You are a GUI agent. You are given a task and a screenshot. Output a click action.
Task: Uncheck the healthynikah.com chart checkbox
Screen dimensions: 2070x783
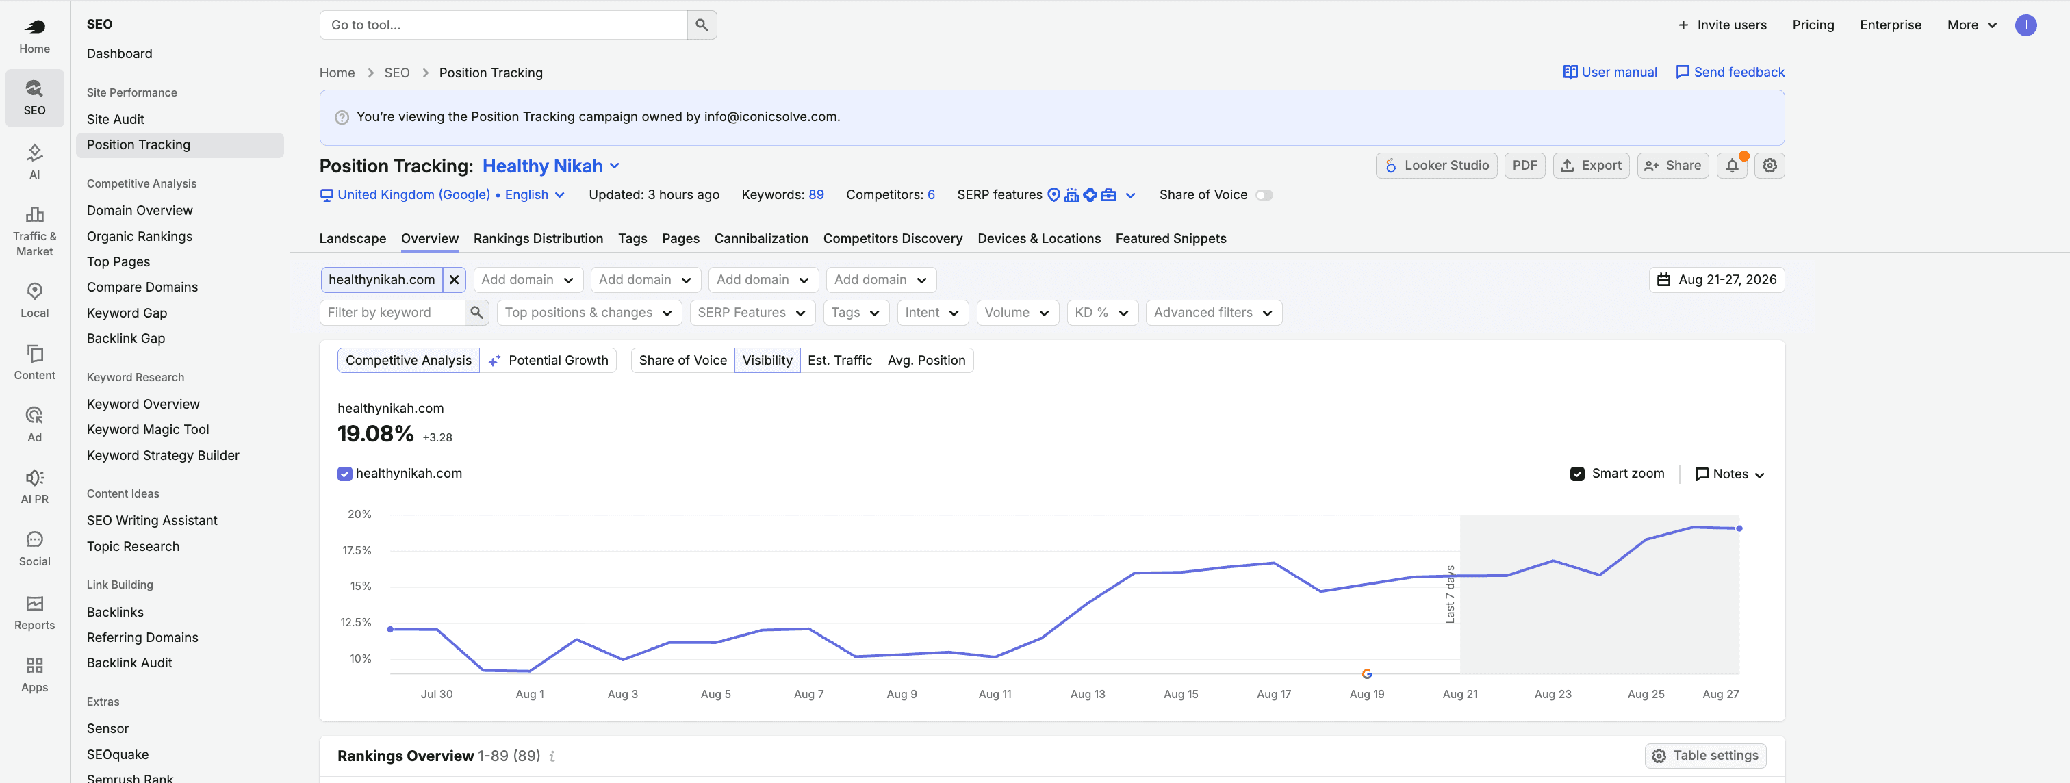click(345, 474)
